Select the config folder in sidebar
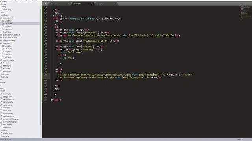The height and width of the screenshot is (141, 252). tap(4, 7)
